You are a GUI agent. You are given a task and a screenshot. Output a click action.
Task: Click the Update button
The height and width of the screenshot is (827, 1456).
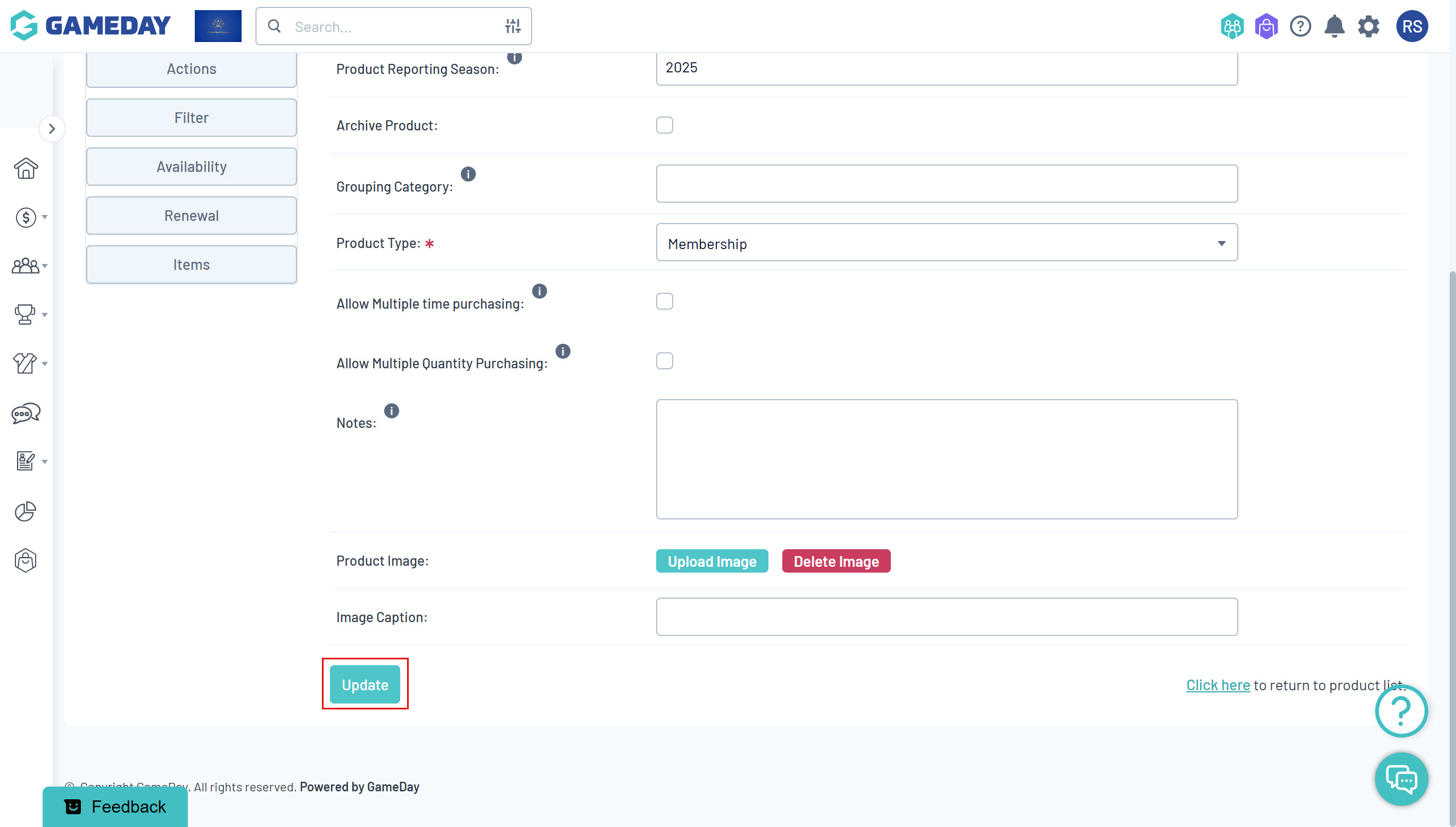pyautogui.click(x=365, y=684)
